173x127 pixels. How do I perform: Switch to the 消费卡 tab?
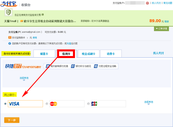click(111, 54)
